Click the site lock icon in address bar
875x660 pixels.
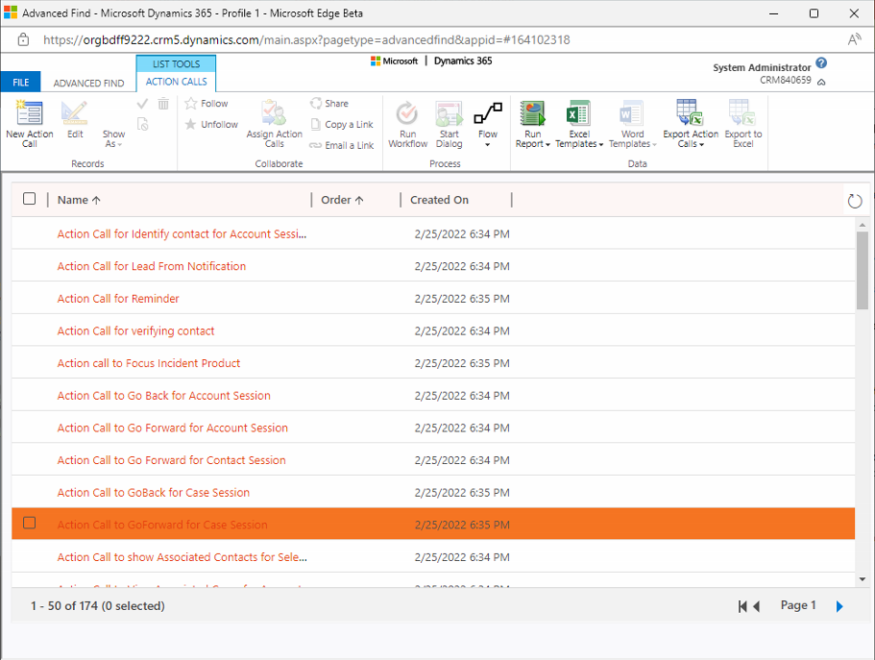click(x=23, y=39)
